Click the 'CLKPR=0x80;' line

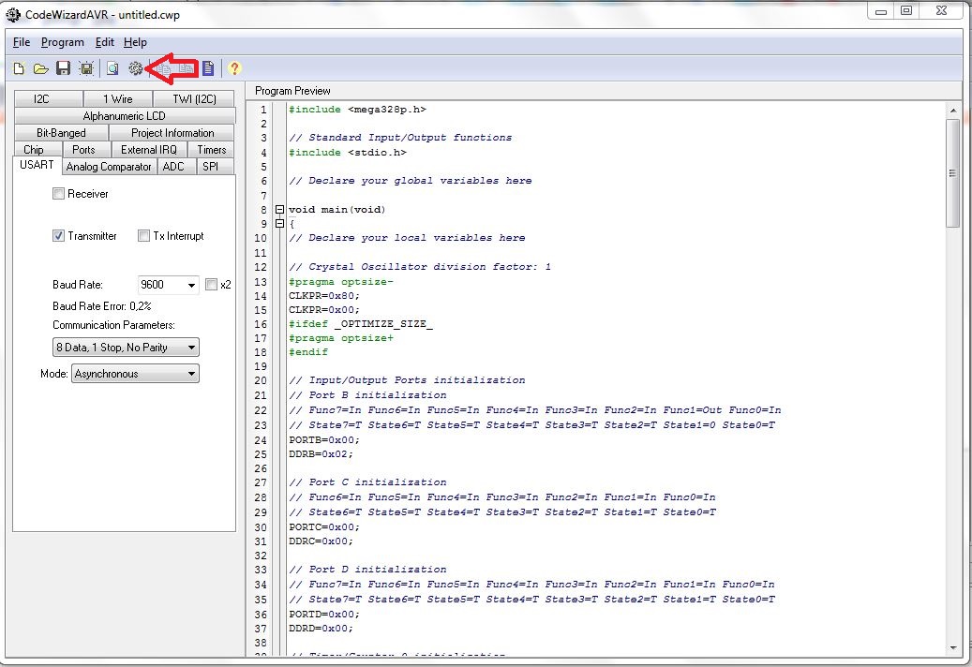pyautogui.click(x=324, y=295)
